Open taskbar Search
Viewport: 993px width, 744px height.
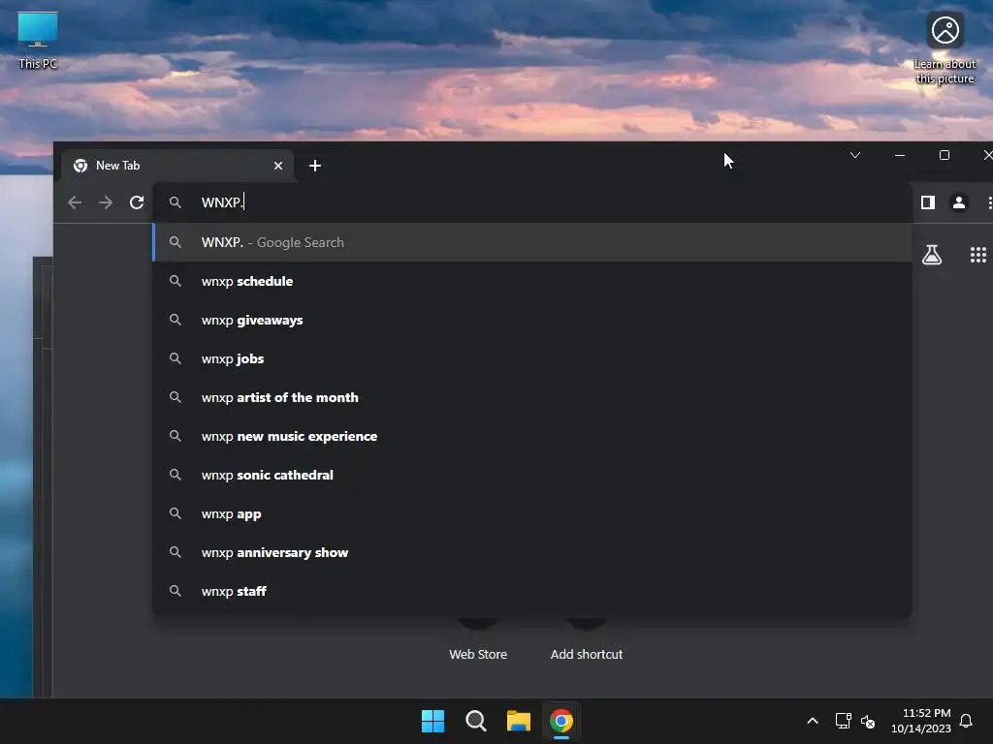(475, 721)
